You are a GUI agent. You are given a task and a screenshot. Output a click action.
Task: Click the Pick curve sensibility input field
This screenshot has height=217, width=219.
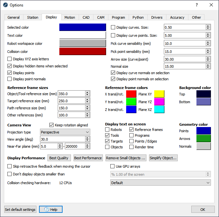point(184,44)
